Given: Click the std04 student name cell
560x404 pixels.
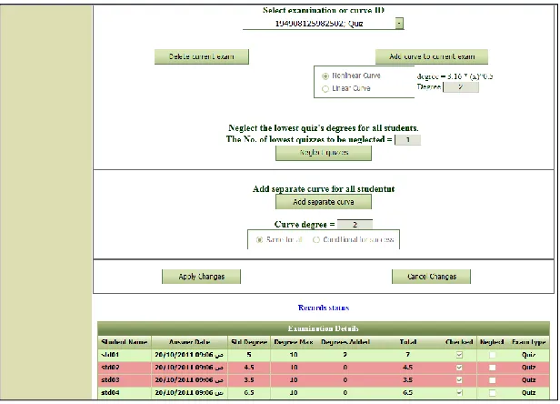Looking at the screenshot, I should pos(125,392).
